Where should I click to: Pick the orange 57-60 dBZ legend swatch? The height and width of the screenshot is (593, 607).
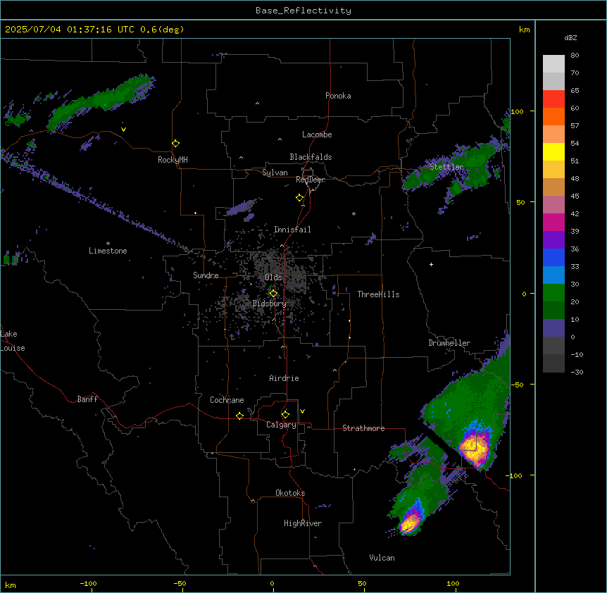(x=553, y=116)
